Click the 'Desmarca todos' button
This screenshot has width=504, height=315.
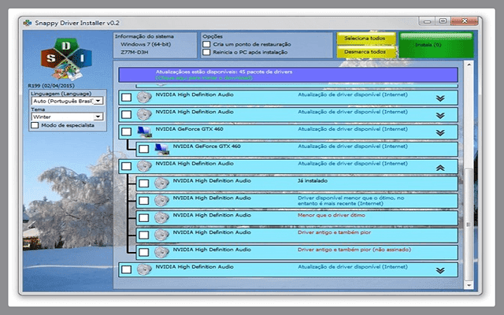click(365, 52)
